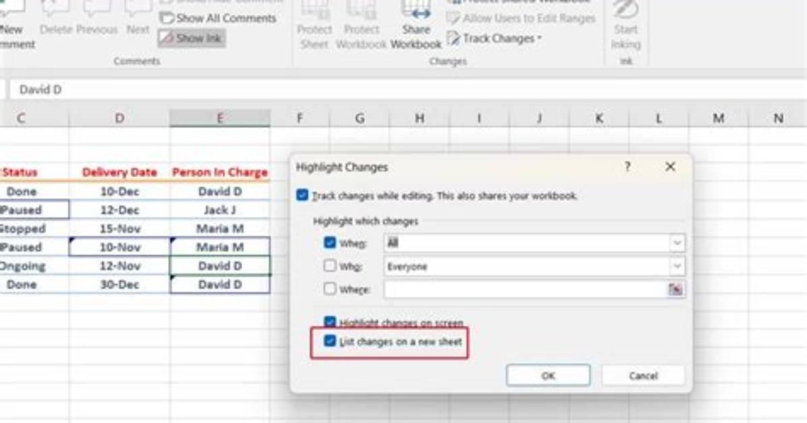The image size is (807, 423).
Task: Click the range selector icon in Where field
Action: (675, 290)
